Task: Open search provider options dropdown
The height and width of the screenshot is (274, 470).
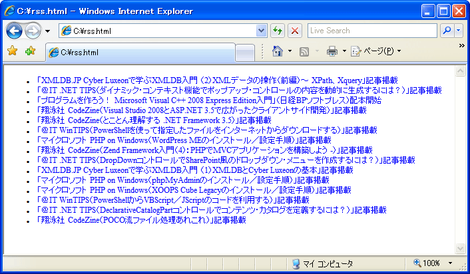Action: (x=459, y=31)
